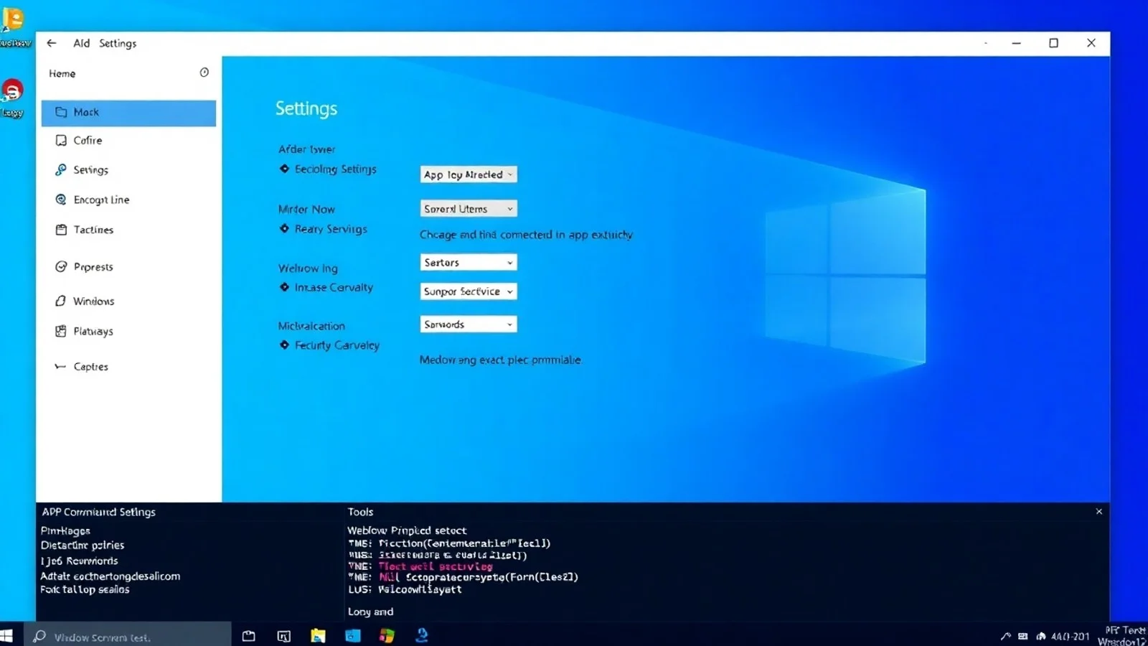Viewport: 1148px width, 646px height.
Task: Open Peprests sidebar item
Action: (128, 267)
